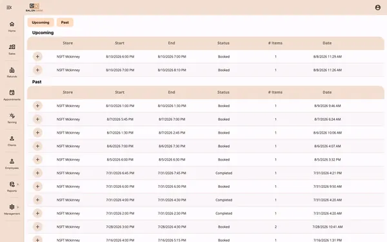Click the Past table Date column header
The height and width of the screenshot is (242, 387).
point(327,92)
